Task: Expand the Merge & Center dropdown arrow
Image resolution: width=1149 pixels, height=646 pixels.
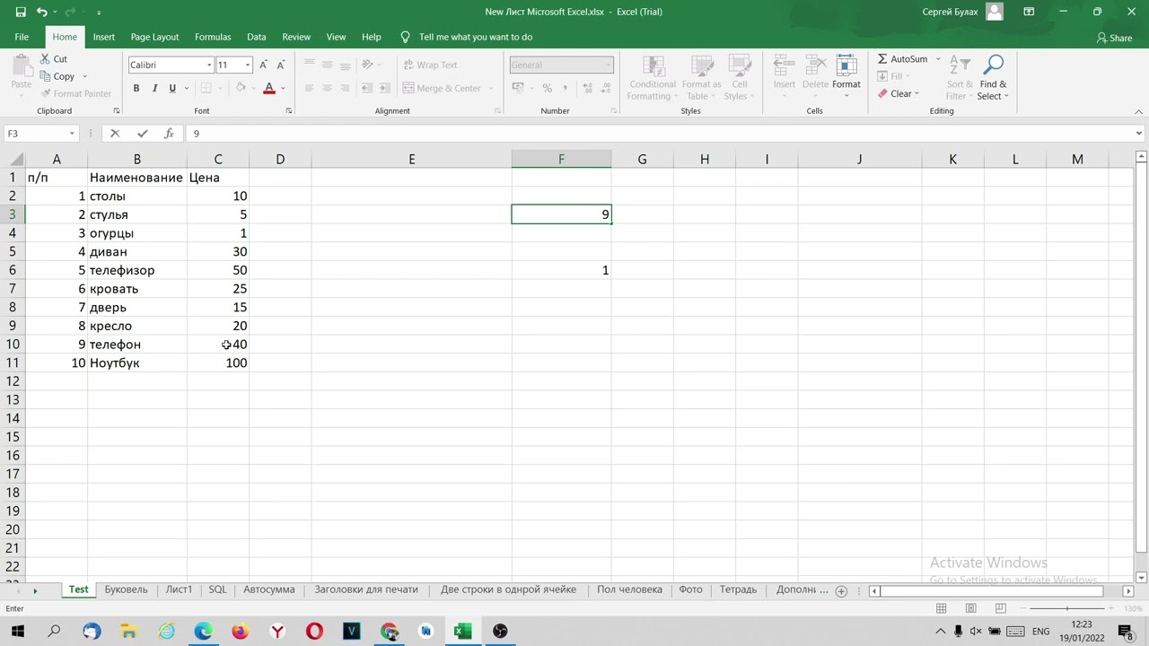Action: point(491,88)
